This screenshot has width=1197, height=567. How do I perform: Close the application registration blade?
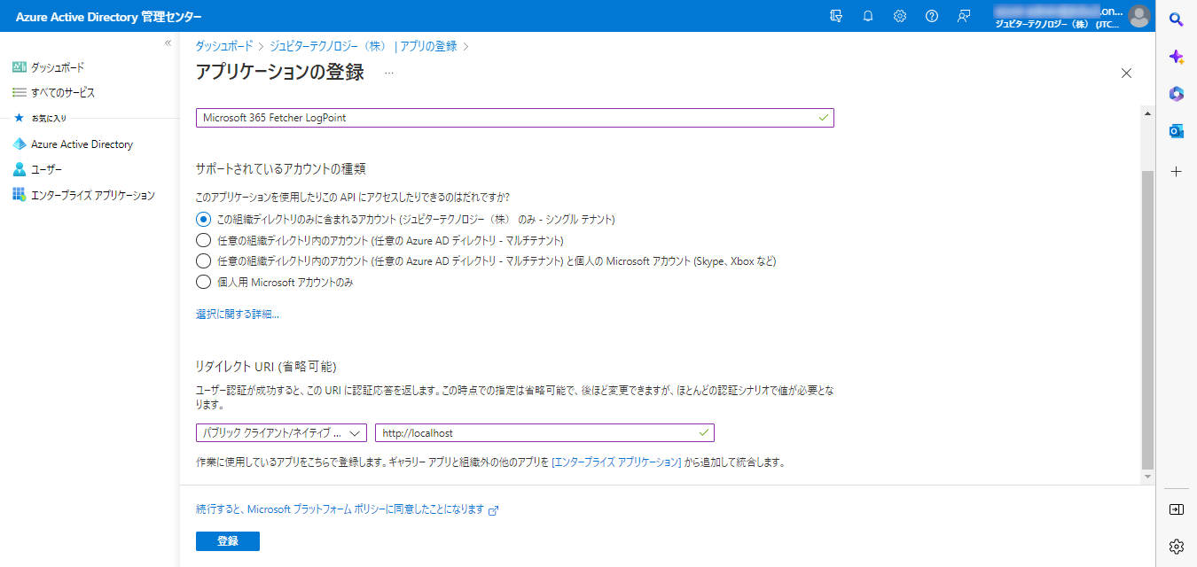(x=1126, y=74)
